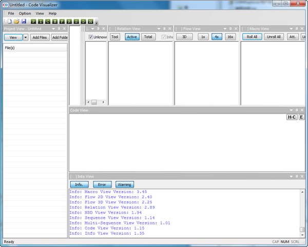Expand the toolbar overflow options
This screenshot has width=308, height=247.
[x=97, y=23]
